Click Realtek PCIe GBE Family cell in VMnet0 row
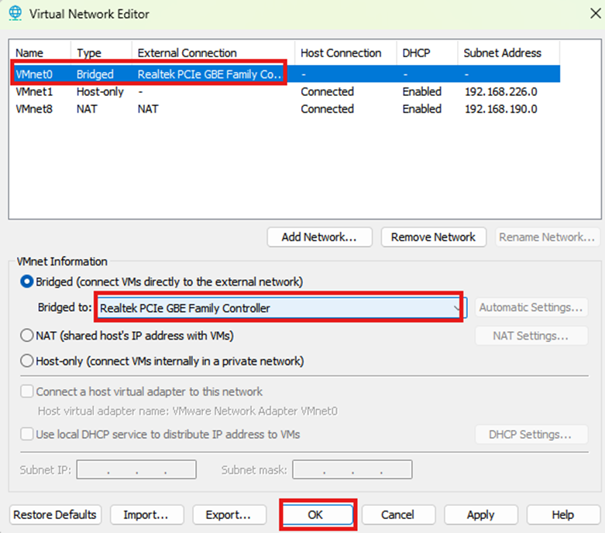 tap(209, 74)
